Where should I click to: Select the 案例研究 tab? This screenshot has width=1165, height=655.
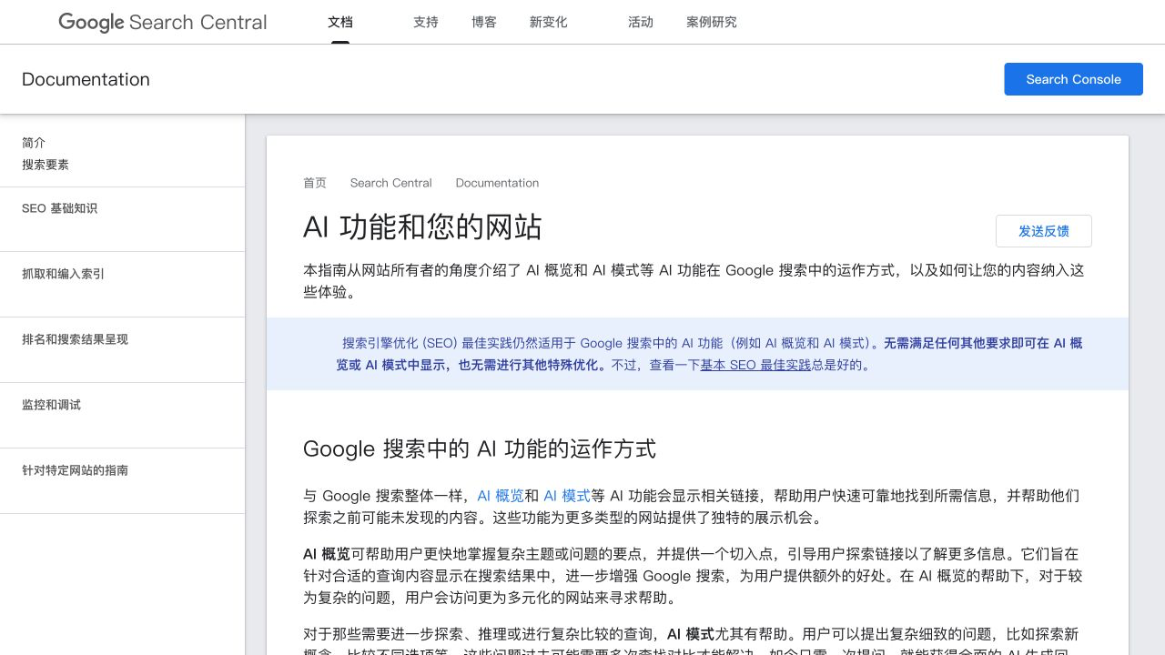(712, 22)
